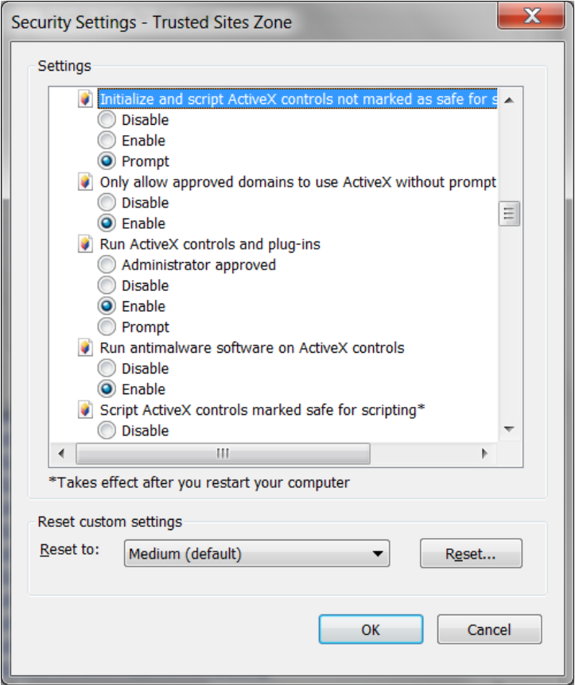This screenshot has height=685, width=575.
Task: Click the Medium (default) combo box arrow
Action: pyautogui.click(x=380, y=553)
